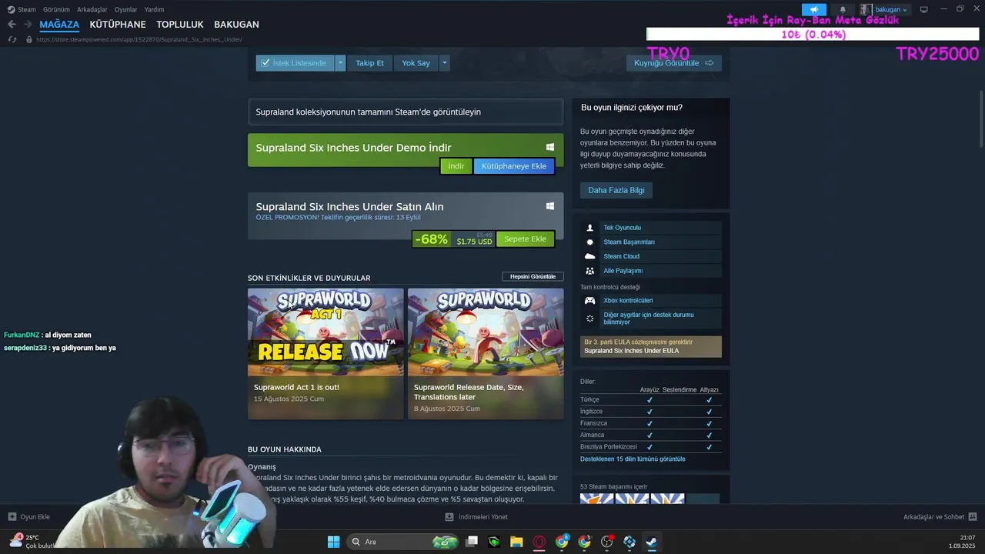Click the Family Sharing people icon

pyautogui.click(x=590, y=271)
